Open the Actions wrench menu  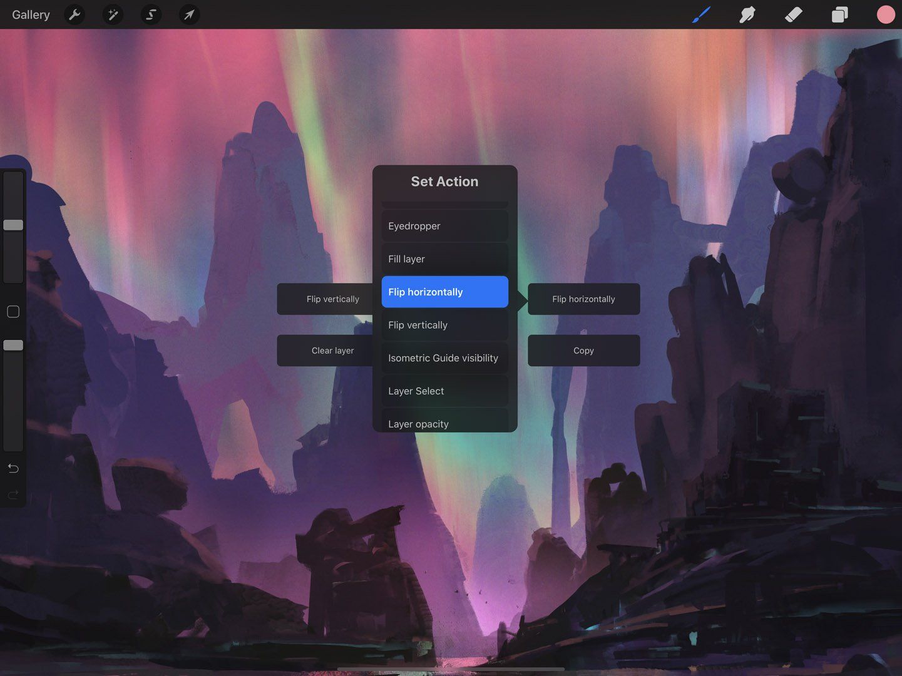coord(75,14)
